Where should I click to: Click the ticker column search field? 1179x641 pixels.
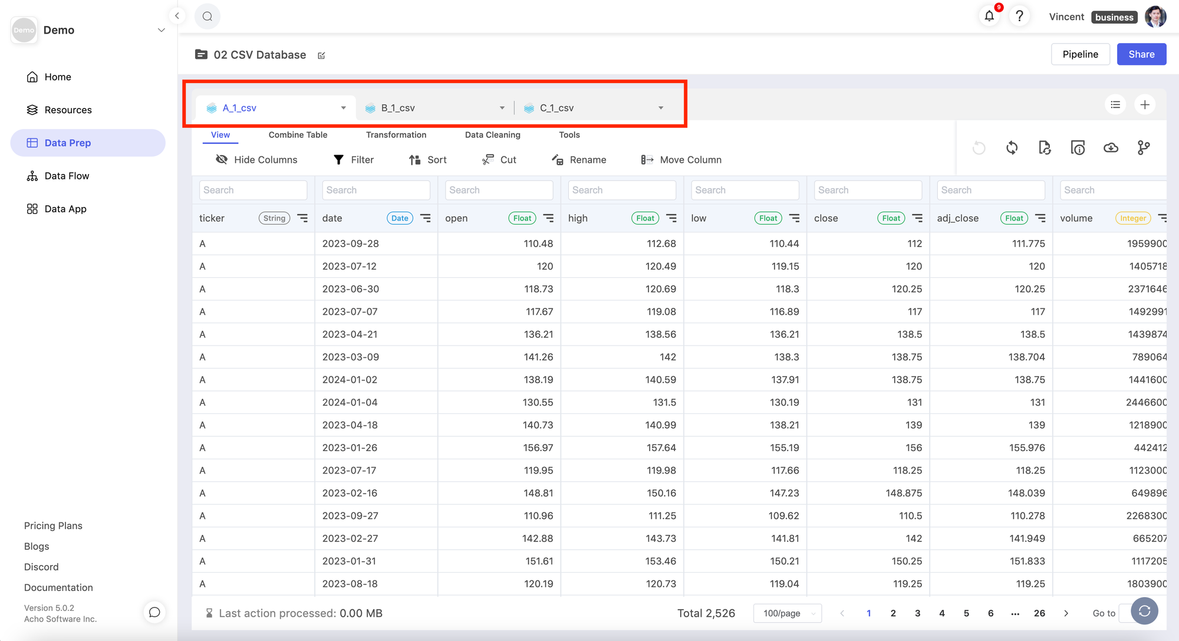click(253, 190)
